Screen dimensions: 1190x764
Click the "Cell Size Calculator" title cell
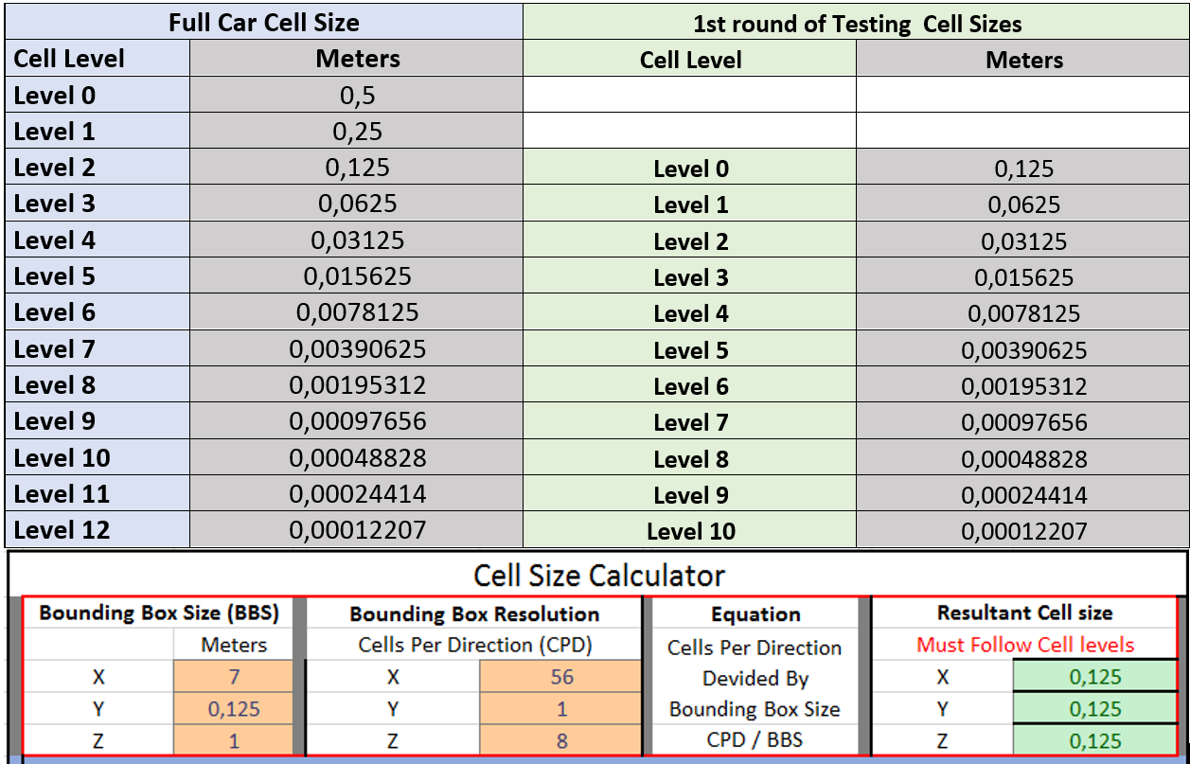pos(598,575)
